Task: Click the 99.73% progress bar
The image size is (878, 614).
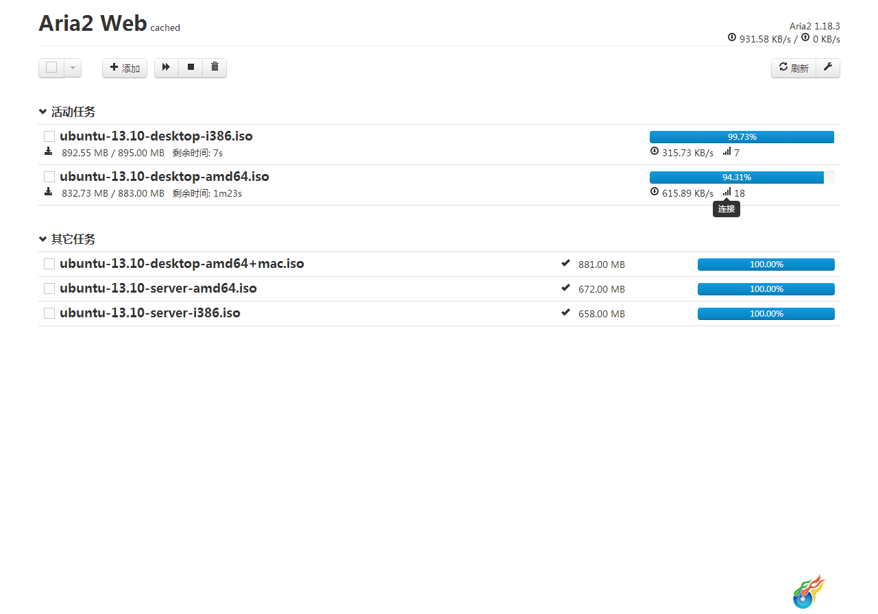Action: [x=742, y=137]
